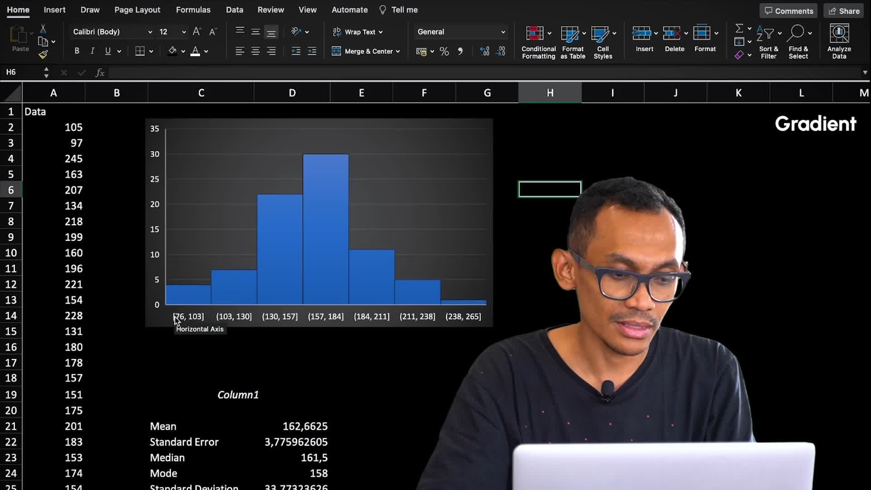
Task: Apply Percent Style number formatting
Action: click(444, 51)
